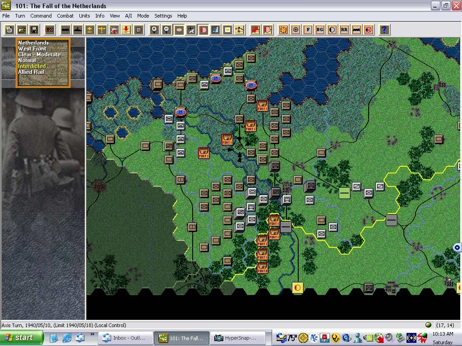Open the Info menu
This screenshot has width=462, height=346.
pos(100,16)
